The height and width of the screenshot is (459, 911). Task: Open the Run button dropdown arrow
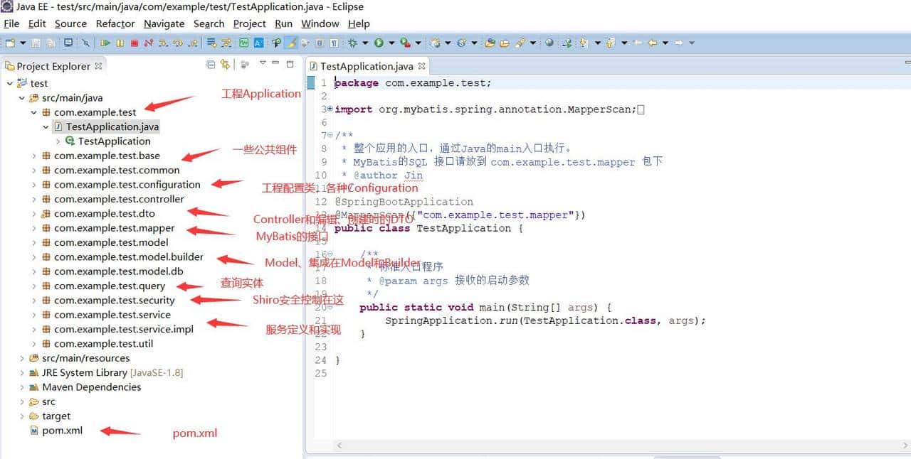click(x=391, y=43)
